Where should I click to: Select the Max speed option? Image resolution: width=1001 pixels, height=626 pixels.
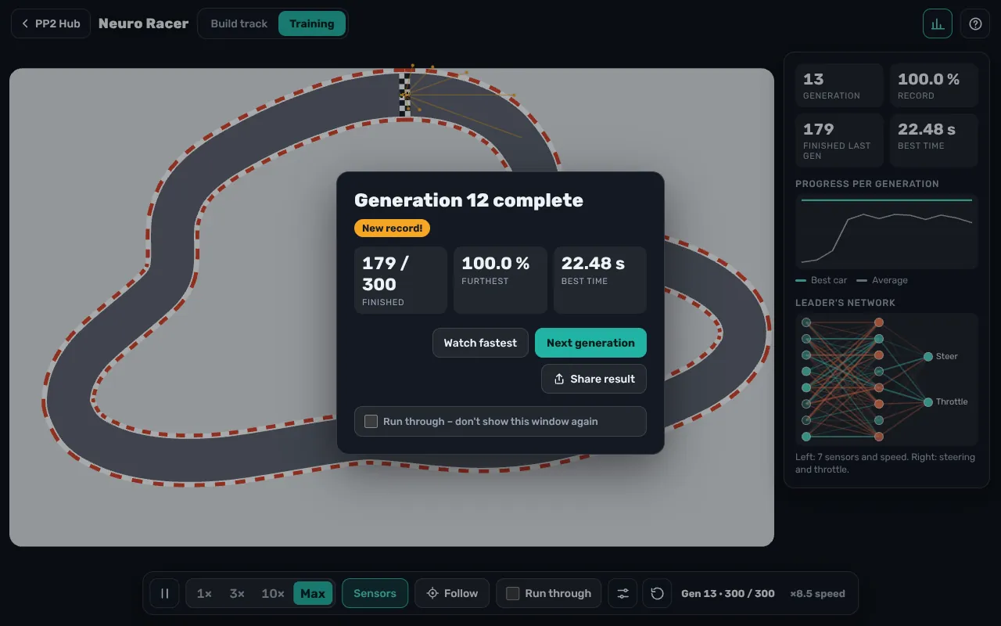click(313, 593)
